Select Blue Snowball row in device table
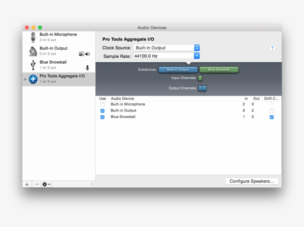Screen dimensions: 304x227 pyautogui.click(x=188, y=117)
